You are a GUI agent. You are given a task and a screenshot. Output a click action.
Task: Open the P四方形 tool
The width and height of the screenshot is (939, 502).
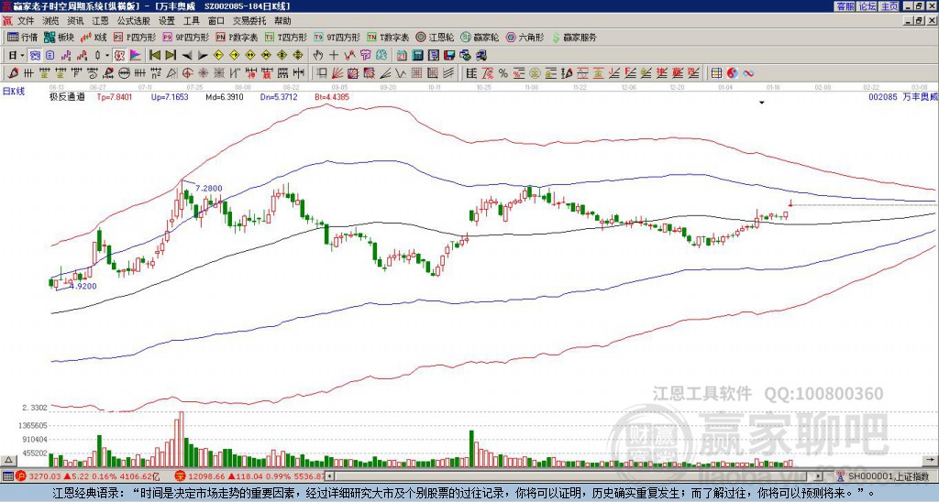135,37
